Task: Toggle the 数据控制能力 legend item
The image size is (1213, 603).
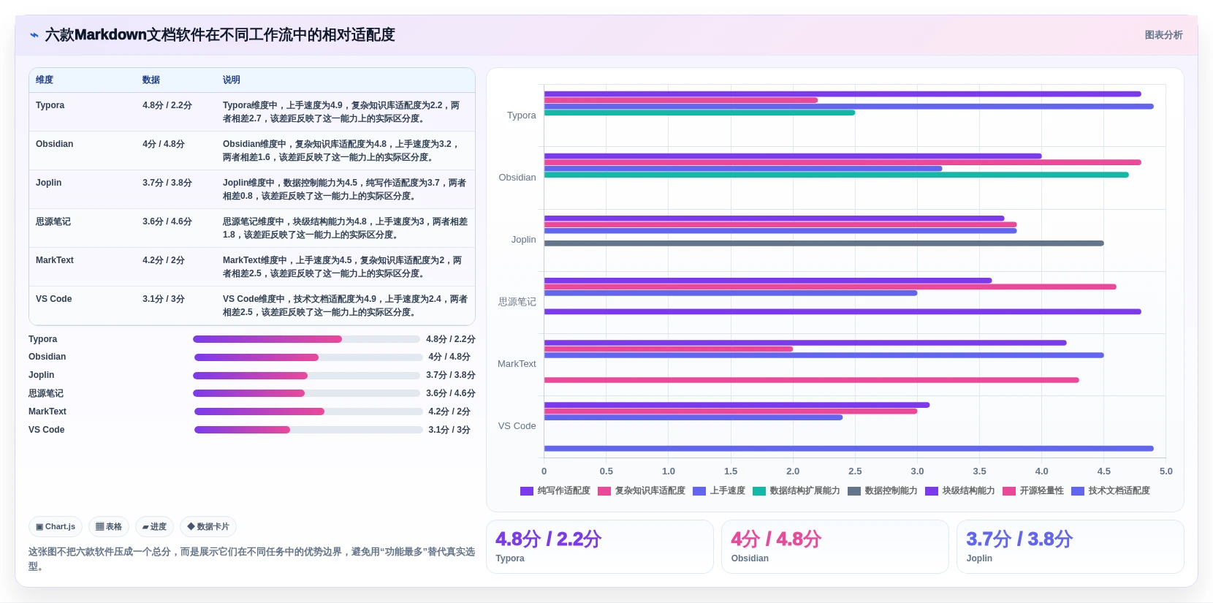Action: (x=883, y=491)
